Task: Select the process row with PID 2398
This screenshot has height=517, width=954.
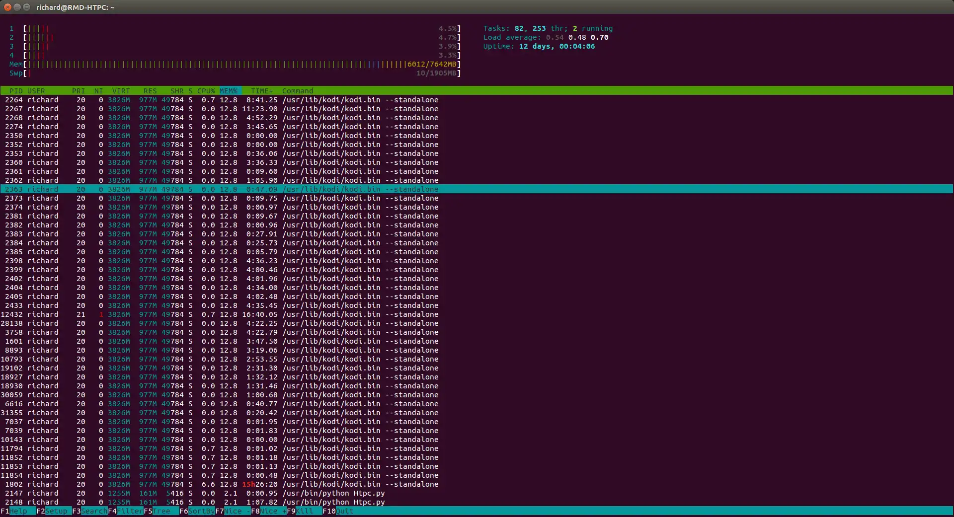Action: coord(477,261)
